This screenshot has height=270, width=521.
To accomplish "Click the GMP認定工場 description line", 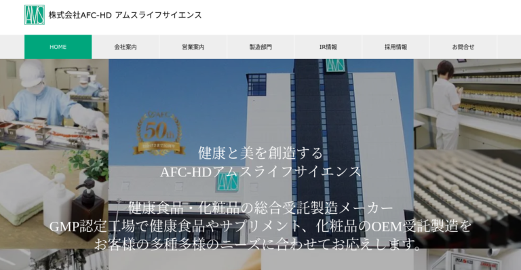I will 260,227.
